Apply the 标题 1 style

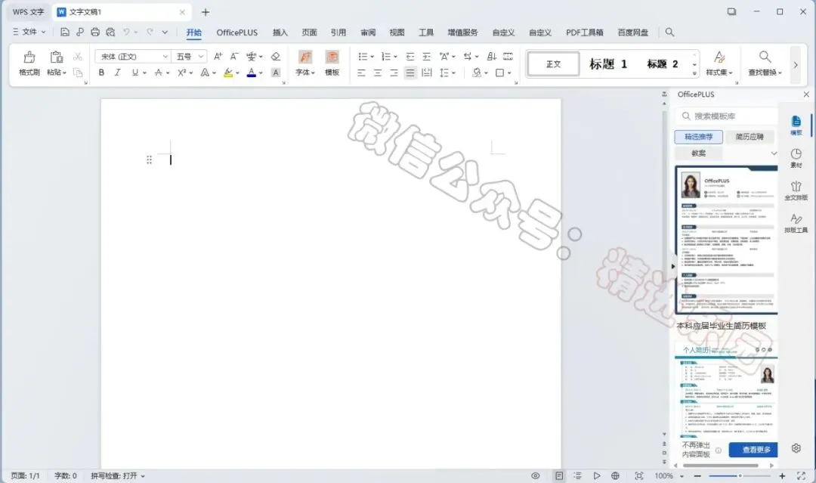click(x=607, y=64)
